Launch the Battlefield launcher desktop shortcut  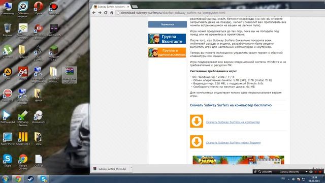[x=39, y=31]
